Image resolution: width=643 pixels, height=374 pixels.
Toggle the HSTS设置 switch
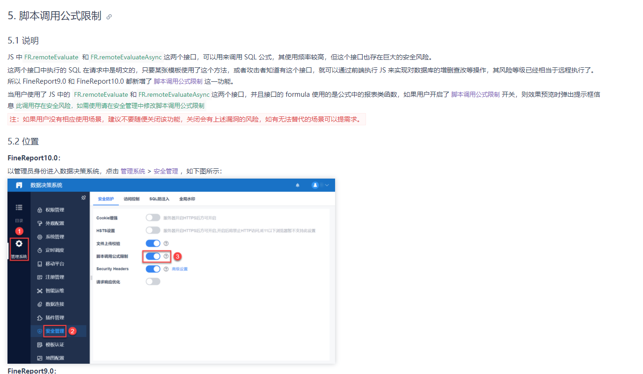point(153,230)
